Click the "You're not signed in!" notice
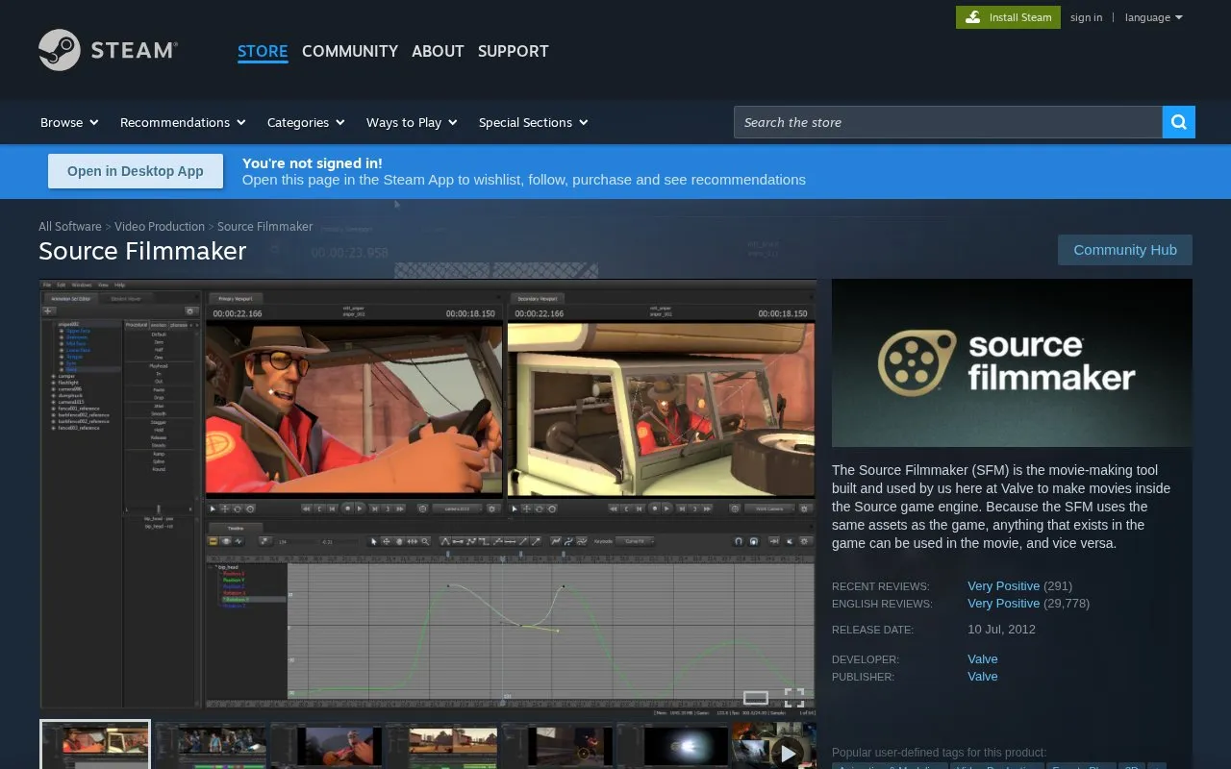 (313, 163)
